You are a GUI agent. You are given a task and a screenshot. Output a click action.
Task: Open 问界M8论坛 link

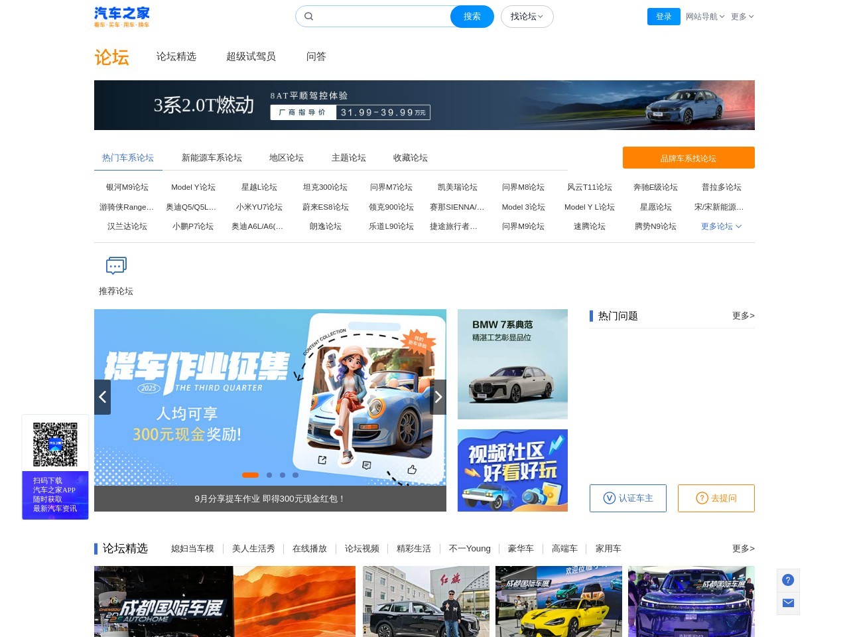tap(523, 187)
